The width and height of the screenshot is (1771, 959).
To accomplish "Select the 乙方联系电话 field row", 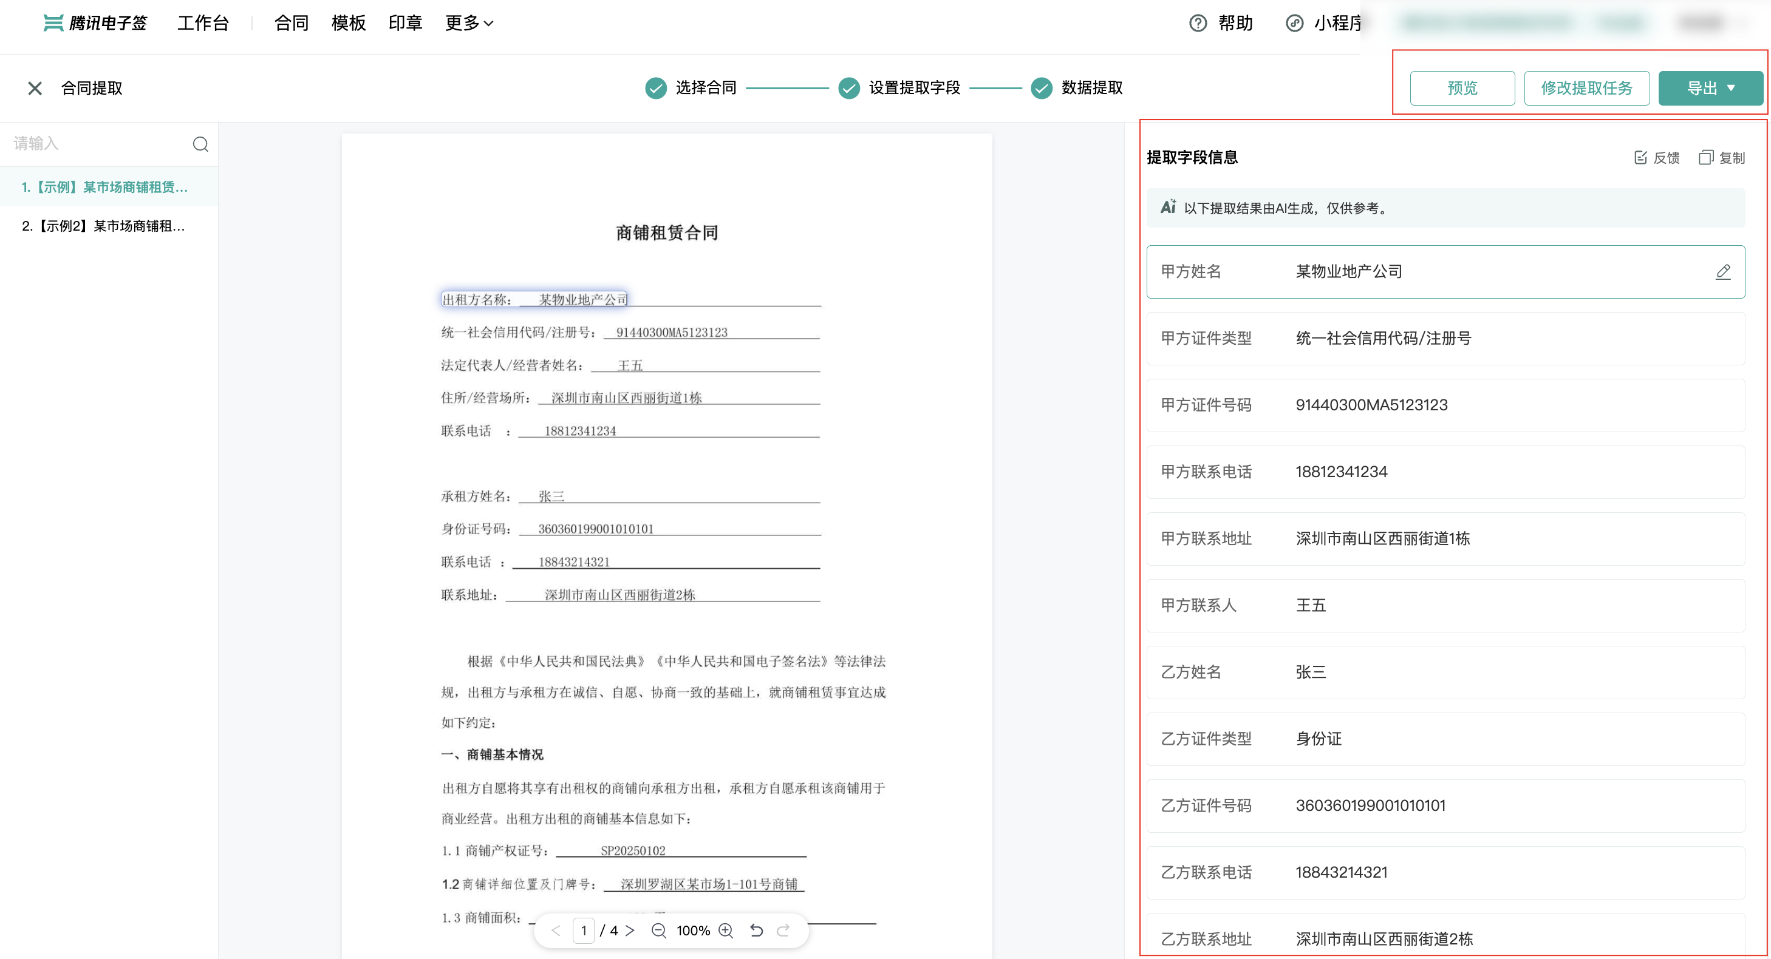I will click(x=1446, y=872).
